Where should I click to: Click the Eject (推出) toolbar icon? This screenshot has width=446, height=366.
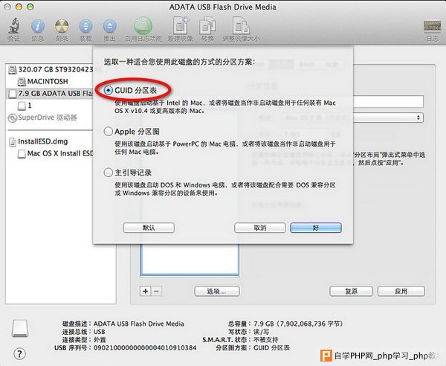pyautogui.click(x=109, y=26)
